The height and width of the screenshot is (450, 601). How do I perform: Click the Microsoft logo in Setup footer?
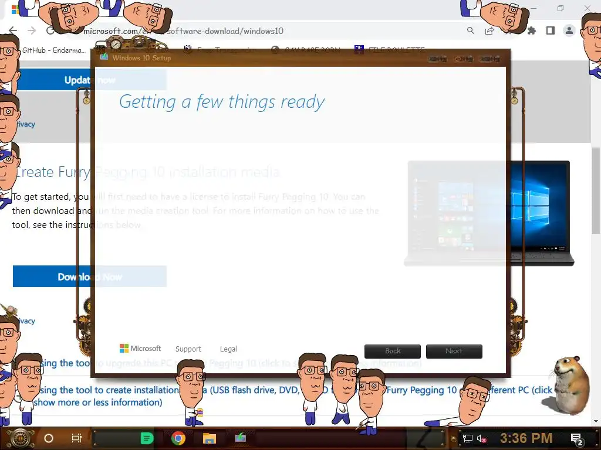[x=140, y=348]
